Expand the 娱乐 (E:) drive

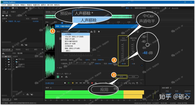[x=14, y=59]
